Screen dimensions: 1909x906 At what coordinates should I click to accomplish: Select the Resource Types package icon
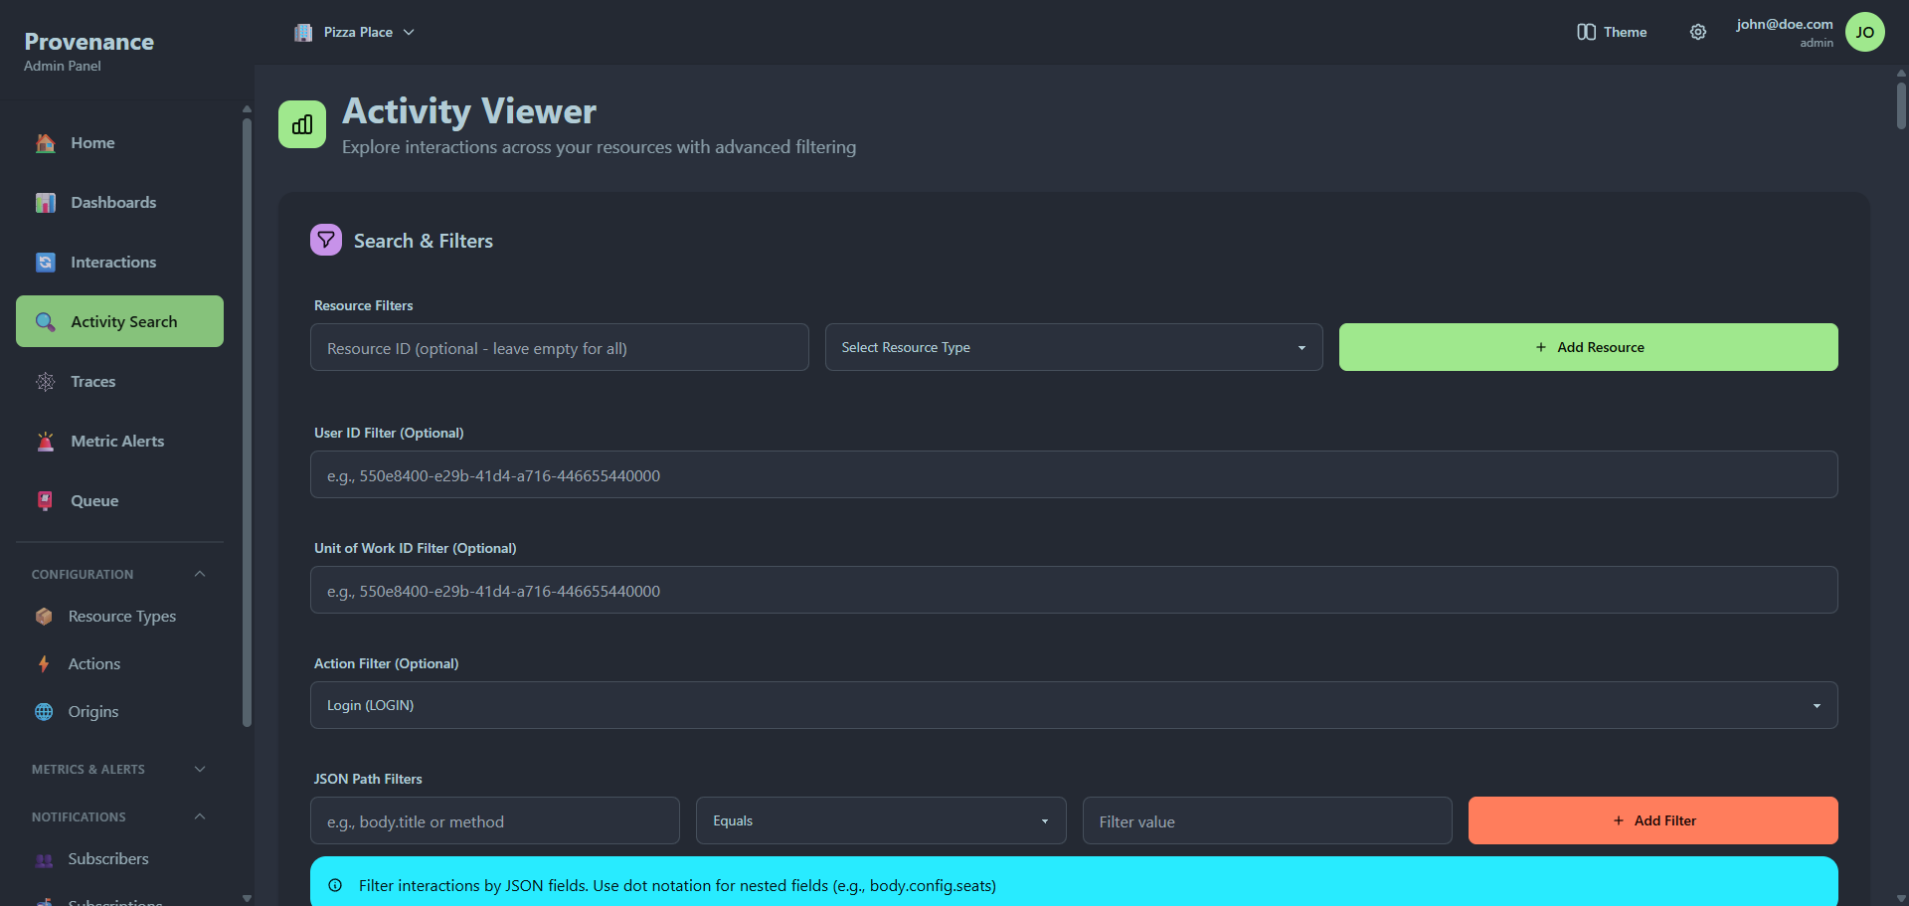[x=45, y=616]
